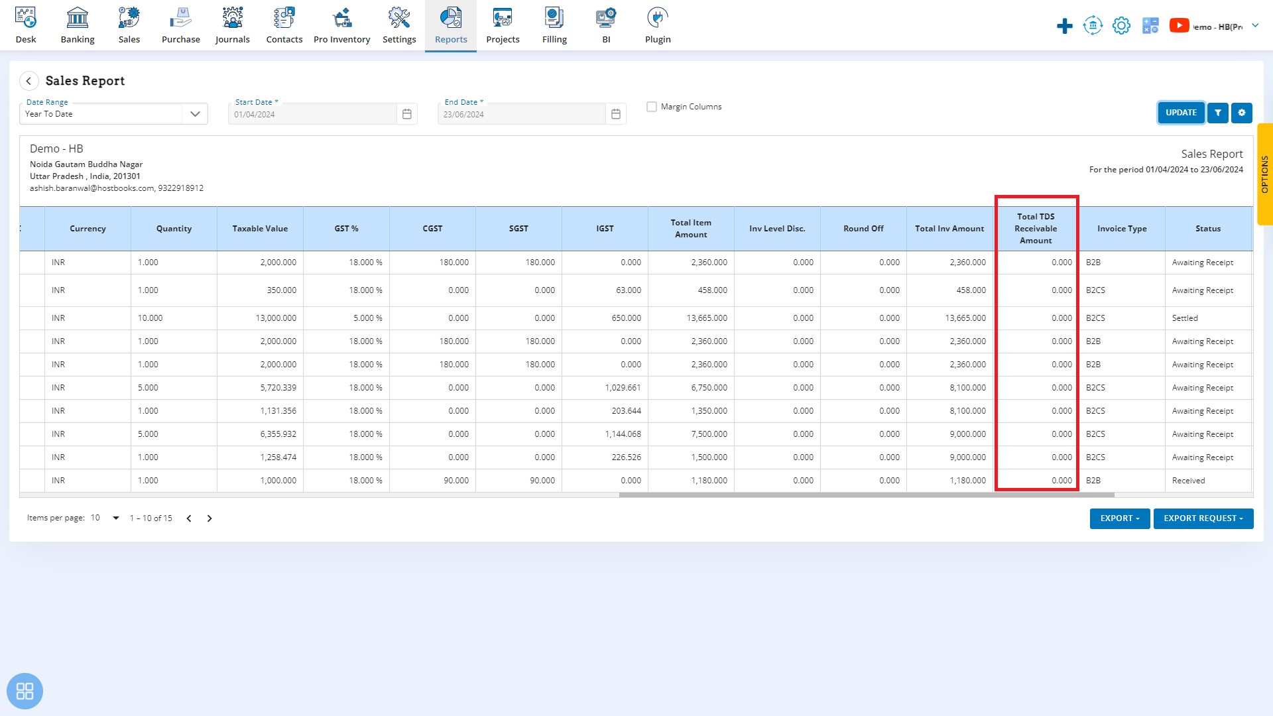Click the top-right gear settings icon
The height and width of the screenshot is (716, 1273).
(x=1121, y=26)
